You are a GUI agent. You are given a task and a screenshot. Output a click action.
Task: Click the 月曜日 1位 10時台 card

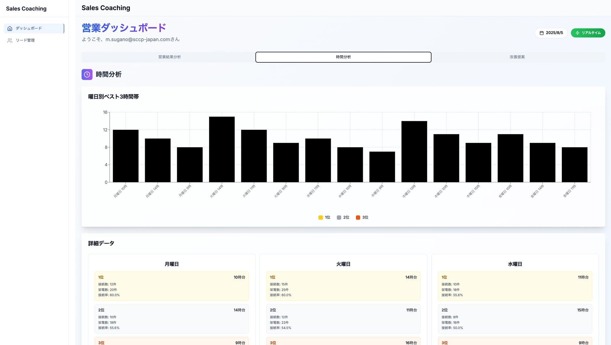[x=171, y=286]
